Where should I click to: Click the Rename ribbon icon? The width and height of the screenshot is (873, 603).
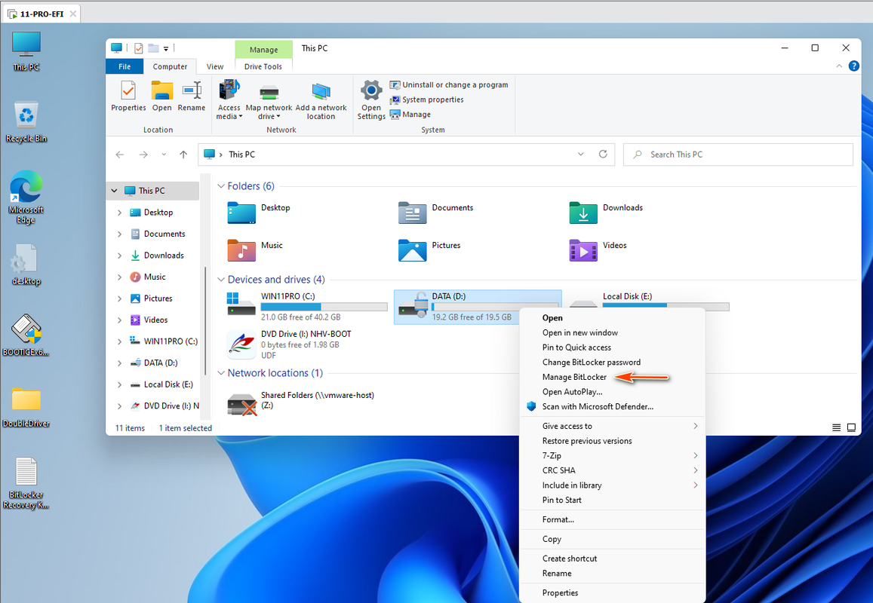pos(192,96)
